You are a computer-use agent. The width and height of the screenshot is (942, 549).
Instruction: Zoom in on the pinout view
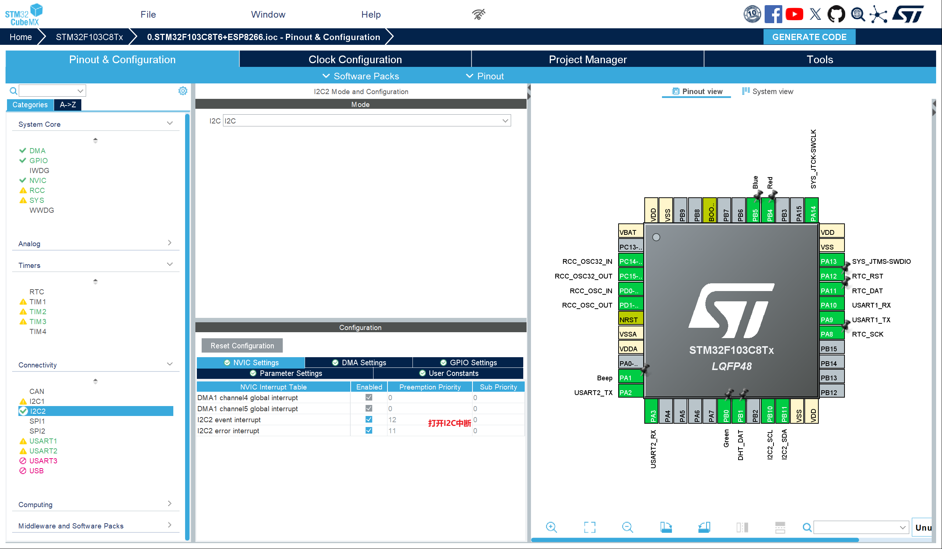pyautogui.click(x=551, y=527)
